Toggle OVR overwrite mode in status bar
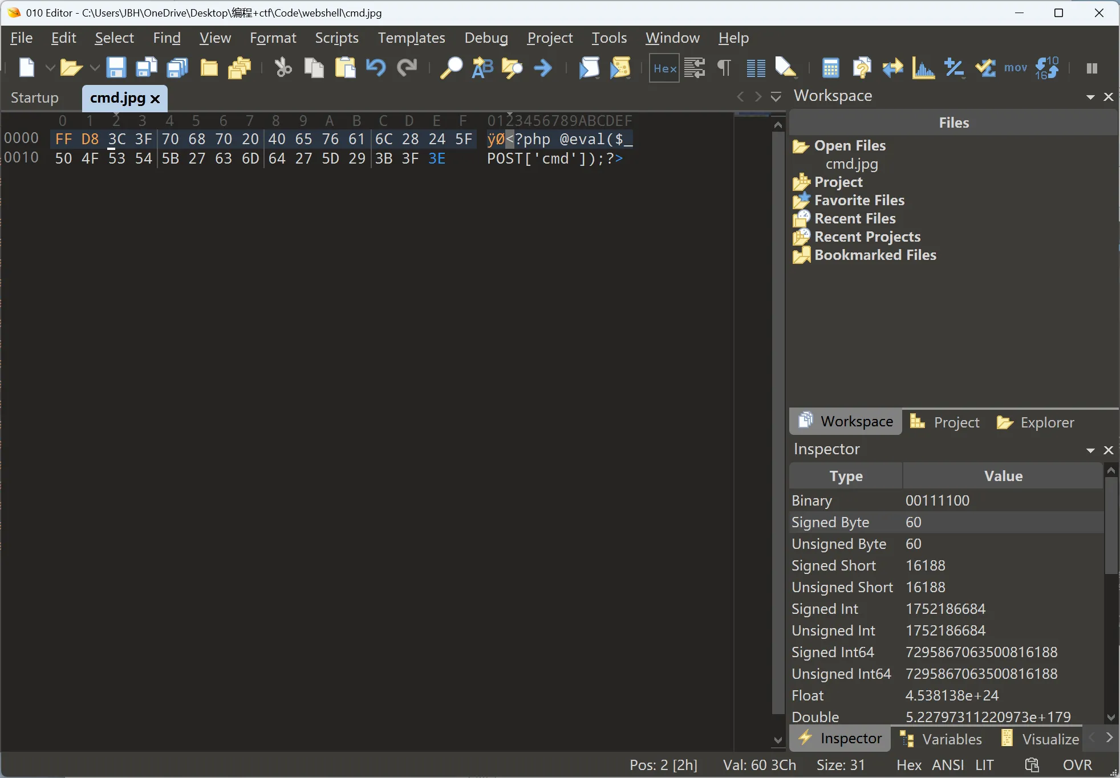 pos(1077,765)
